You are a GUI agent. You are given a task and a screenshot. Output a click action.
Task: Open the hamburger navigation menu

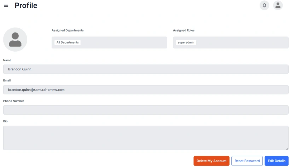point(6,5)
